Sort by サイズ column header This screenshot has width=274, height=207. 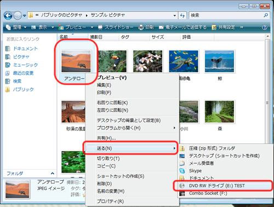coord(165,37)
